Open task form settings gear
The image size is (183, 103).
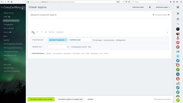point(150,7)
